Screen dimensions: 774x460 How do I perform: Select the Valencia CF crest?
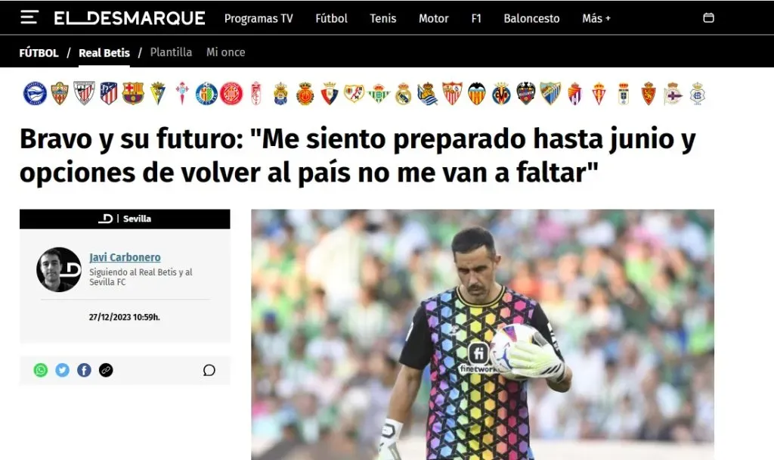[477, 93]
